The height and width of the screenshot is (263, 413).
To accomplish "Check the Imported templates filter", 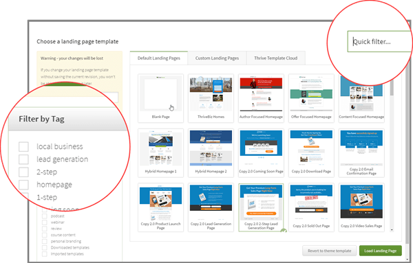I will [45, 254].
